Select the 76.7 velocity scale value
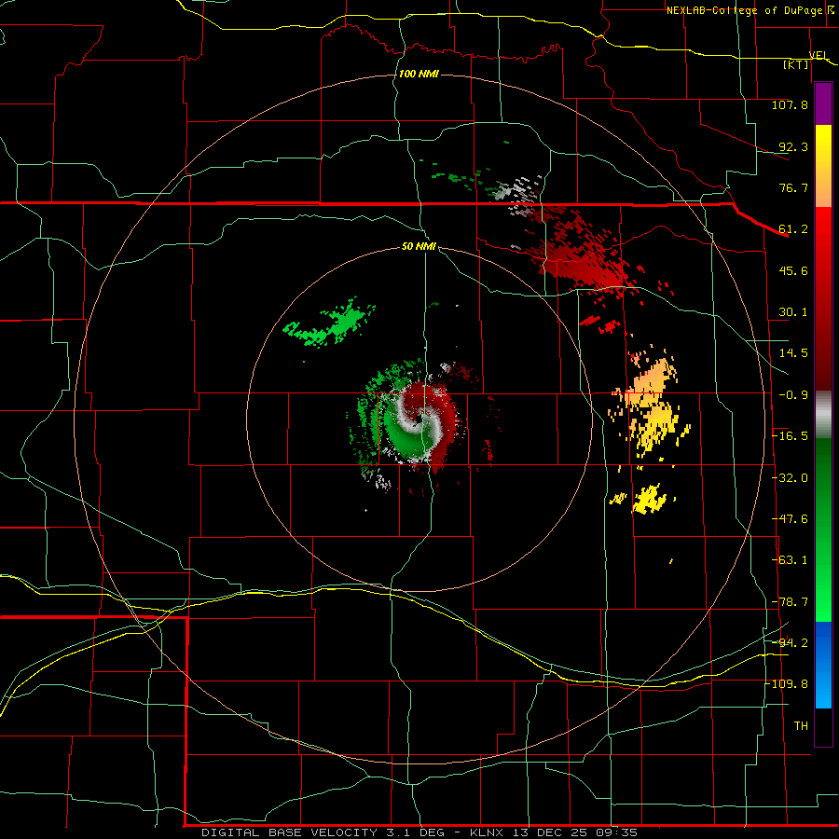This screenshot has height=839, width=839. [x=793, y=187]
